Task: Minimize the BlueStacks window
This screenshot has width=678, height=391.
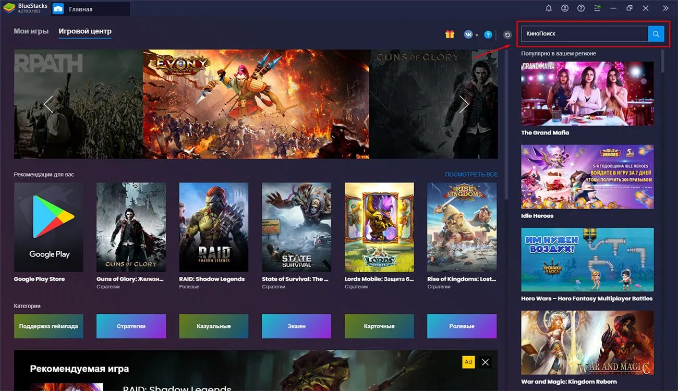Action: click(613, 8)
